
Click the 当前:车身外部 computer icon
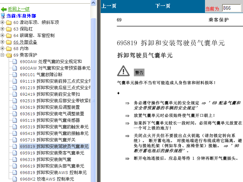pyautogui.click(x=3, y=16)
